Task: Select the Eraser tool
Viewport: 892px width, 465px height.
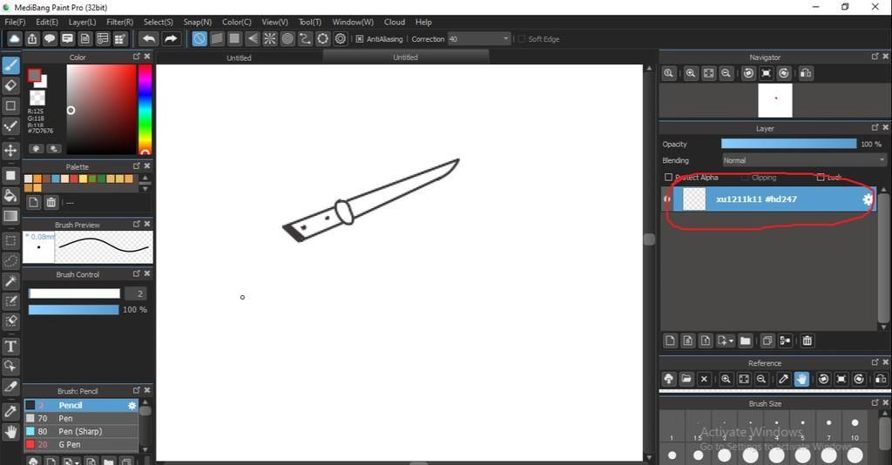Action: point(10,86)
